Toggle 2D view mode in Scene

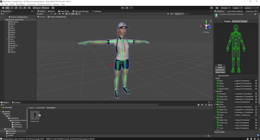pos(55,14)
